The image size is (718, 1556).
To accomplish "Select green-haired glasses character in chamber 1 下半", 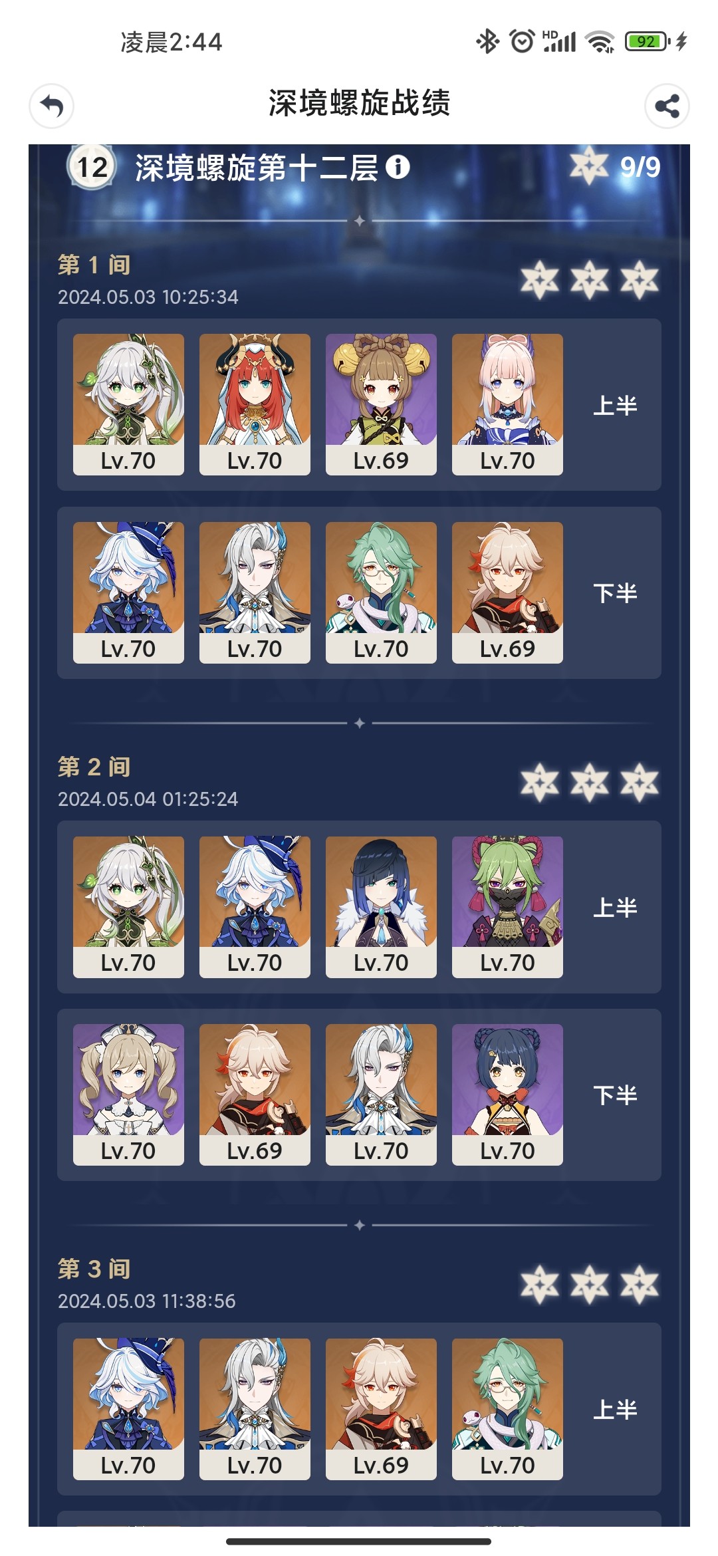I will (381, 592).
